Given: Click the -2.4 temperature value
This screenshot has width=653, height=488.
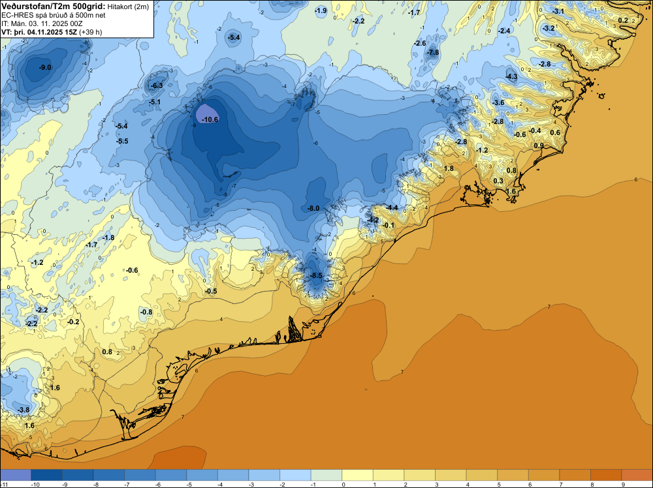Looking at the screenshot, I should coord(504,31).
